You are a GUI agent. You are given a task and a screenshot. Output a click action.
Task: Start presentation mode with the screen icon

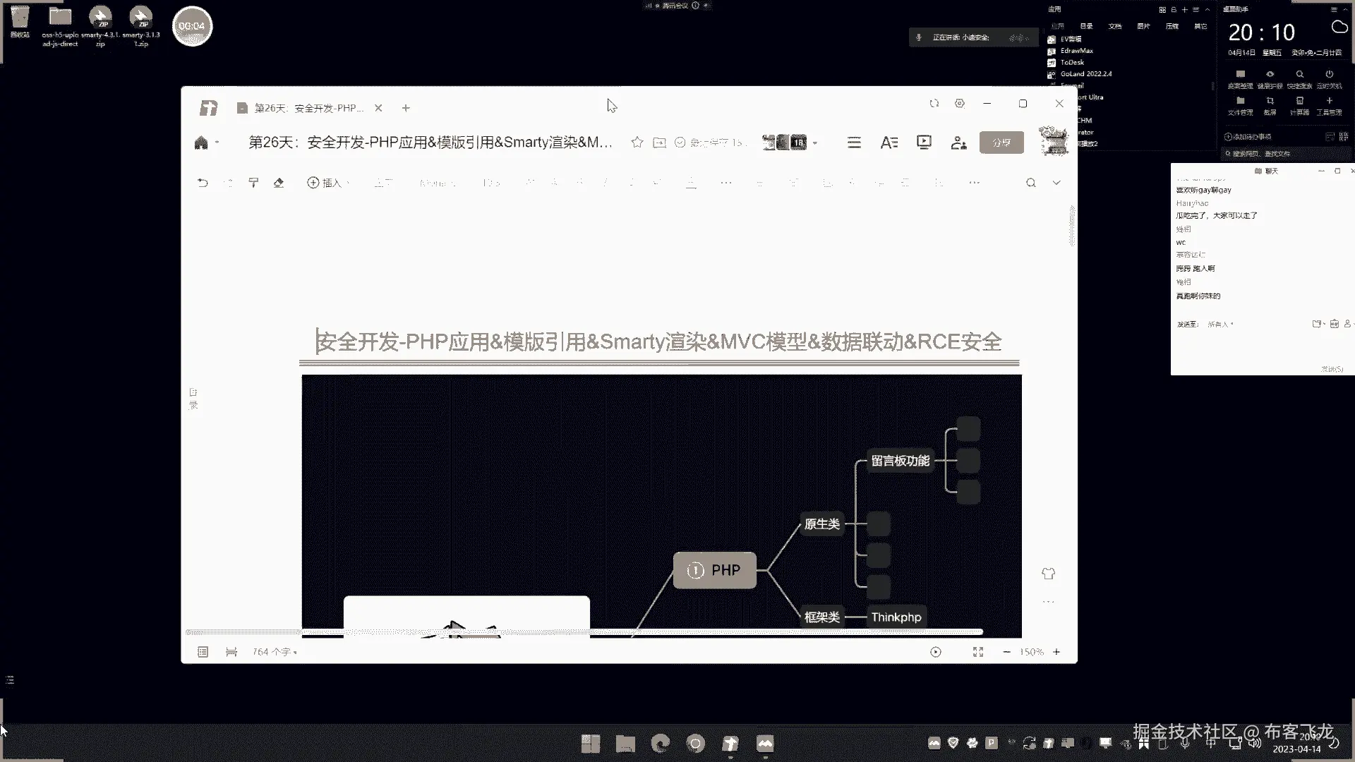tap(924, 143)
